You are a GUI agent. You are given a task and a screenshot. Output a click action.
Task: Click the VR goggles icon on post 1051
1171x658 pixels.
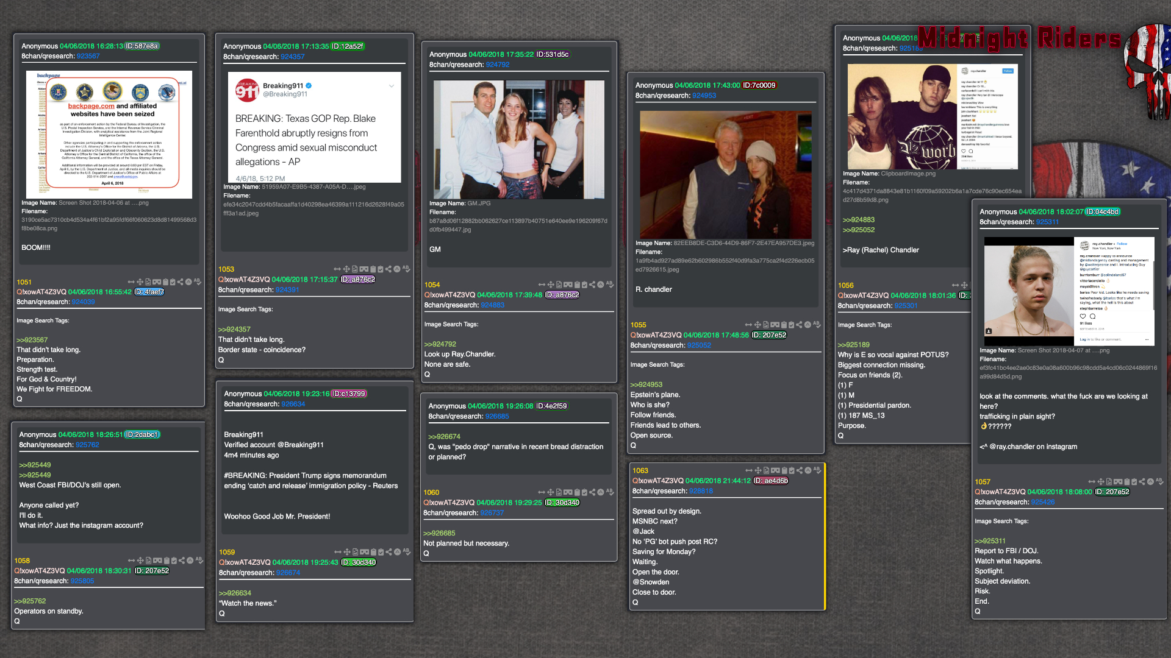click(x=157, y=282)
